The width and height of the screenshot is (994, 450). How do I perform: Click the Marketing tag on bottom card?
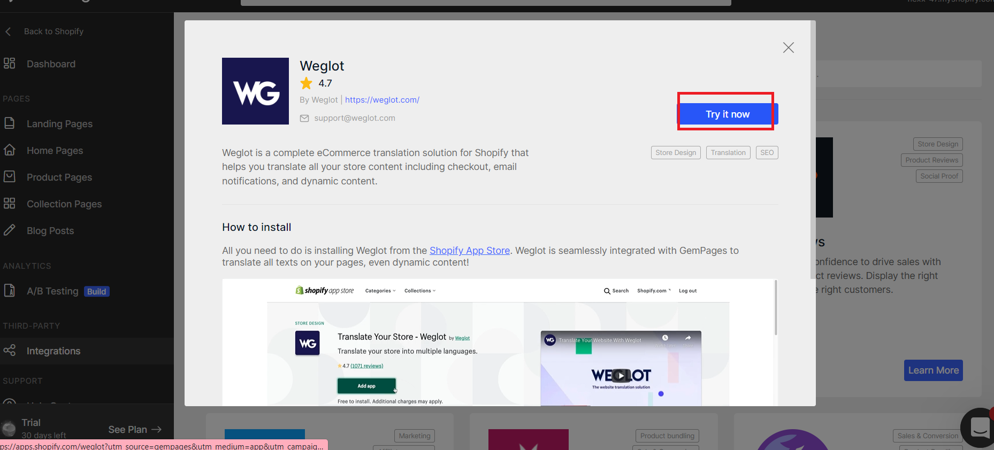[414, 436]
